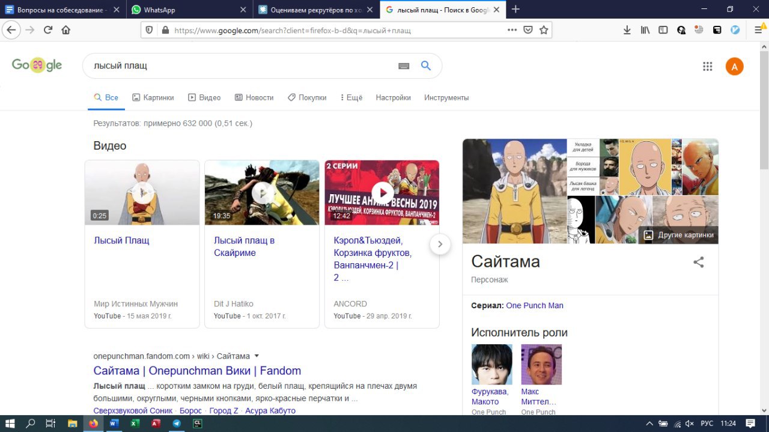Show next videos in carousel
This screenshot has height=432, width=769.
pos(440,244)
